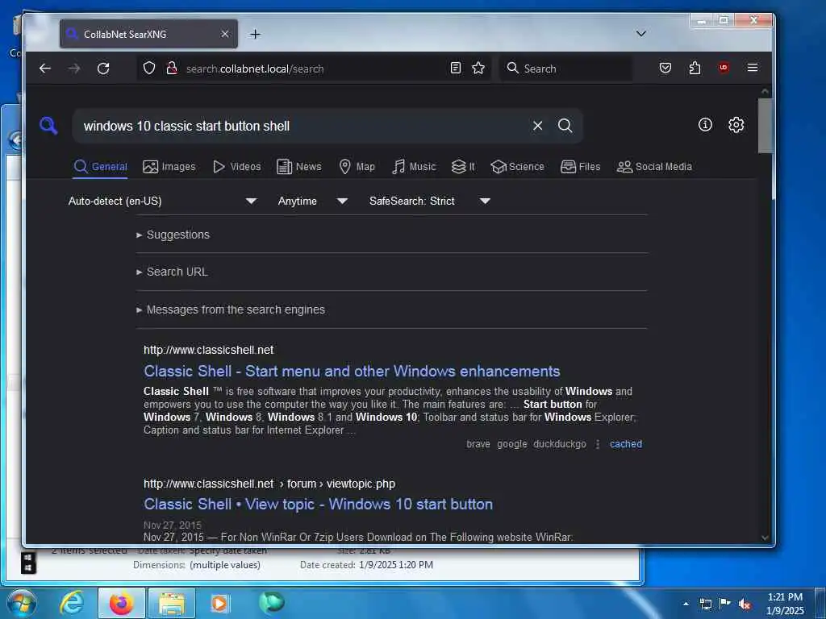The image size is (826, 619).
Task: Clear the search query text
Action: pyautogui.click(x=537, y=126)
